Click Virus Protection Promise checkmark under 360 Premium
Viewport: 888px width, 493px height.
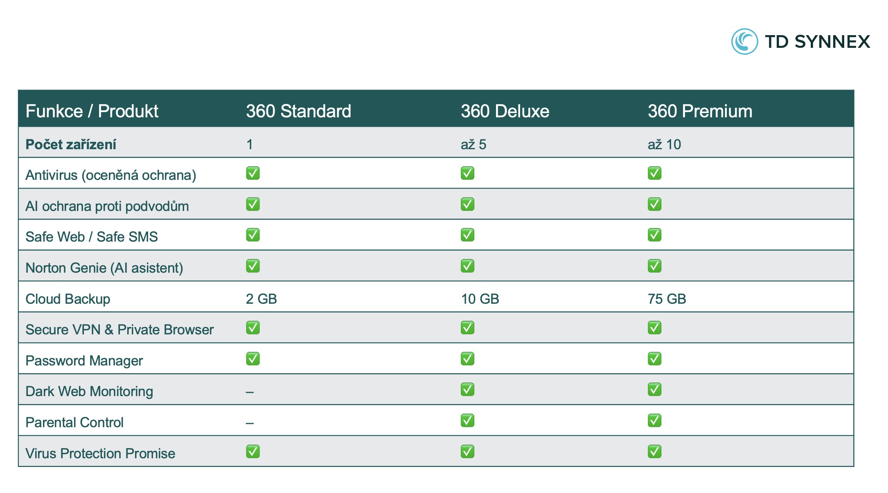pos(654,452)
